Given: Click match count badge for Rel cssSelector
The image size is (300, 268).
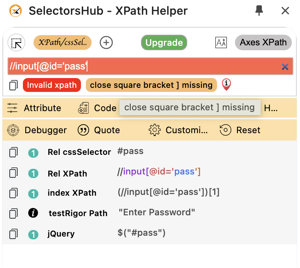Looking at the screenshot, I should 33,153.
